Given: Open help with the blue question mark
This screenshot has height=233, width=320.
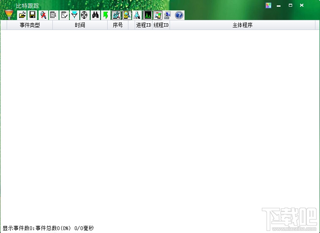Looking at the screenshot, I should coord(179,15).
